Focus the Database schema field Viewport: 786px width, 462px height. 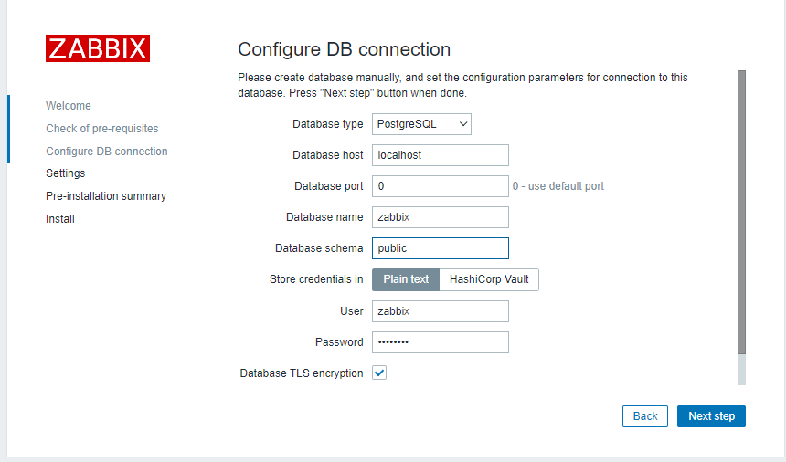tap(440, 248)
